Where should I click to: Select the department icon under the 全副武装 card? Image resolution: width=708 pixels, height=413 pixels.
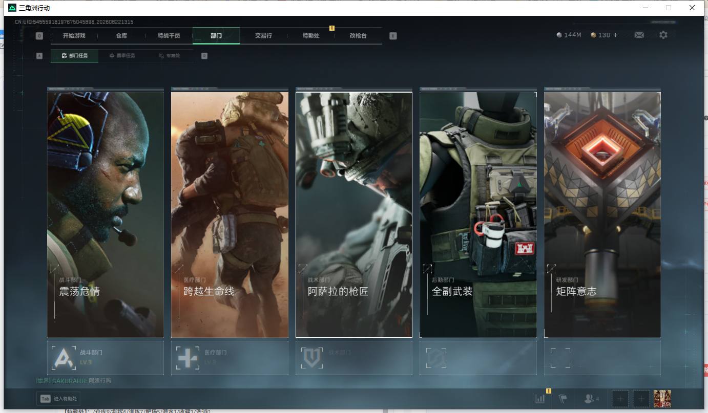click(436, 358)
